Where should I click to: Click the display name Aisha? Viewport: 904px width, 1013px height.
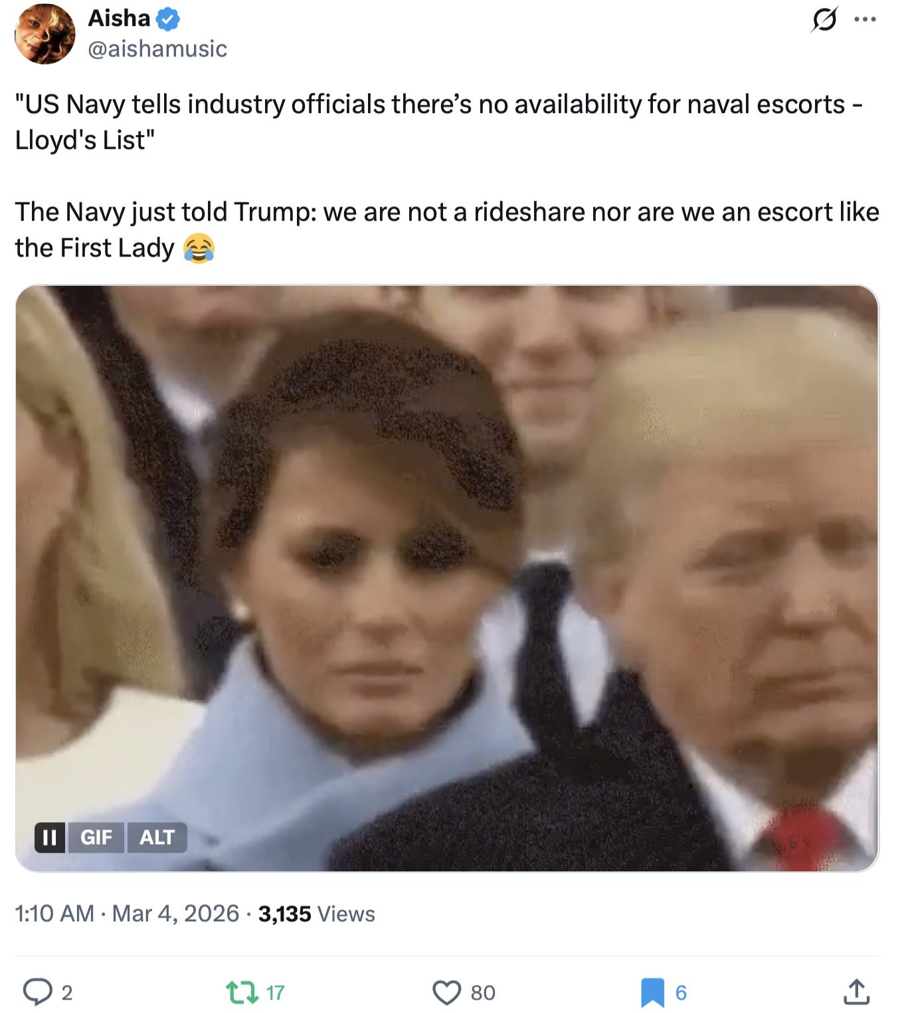(x=119, y=19)
